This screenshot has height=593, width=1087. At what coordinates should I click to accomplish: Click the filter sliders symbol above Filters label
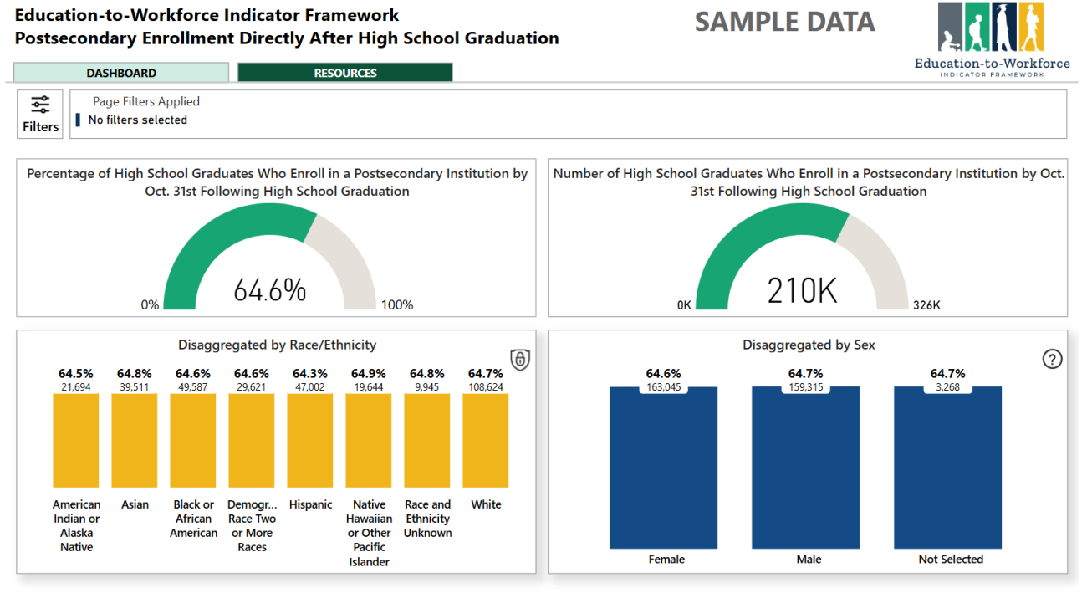click(39, 104)
